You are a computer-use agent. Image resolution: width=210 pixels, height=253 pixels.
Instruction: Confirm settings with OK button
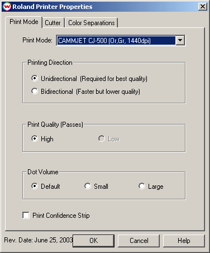[93, 241]
